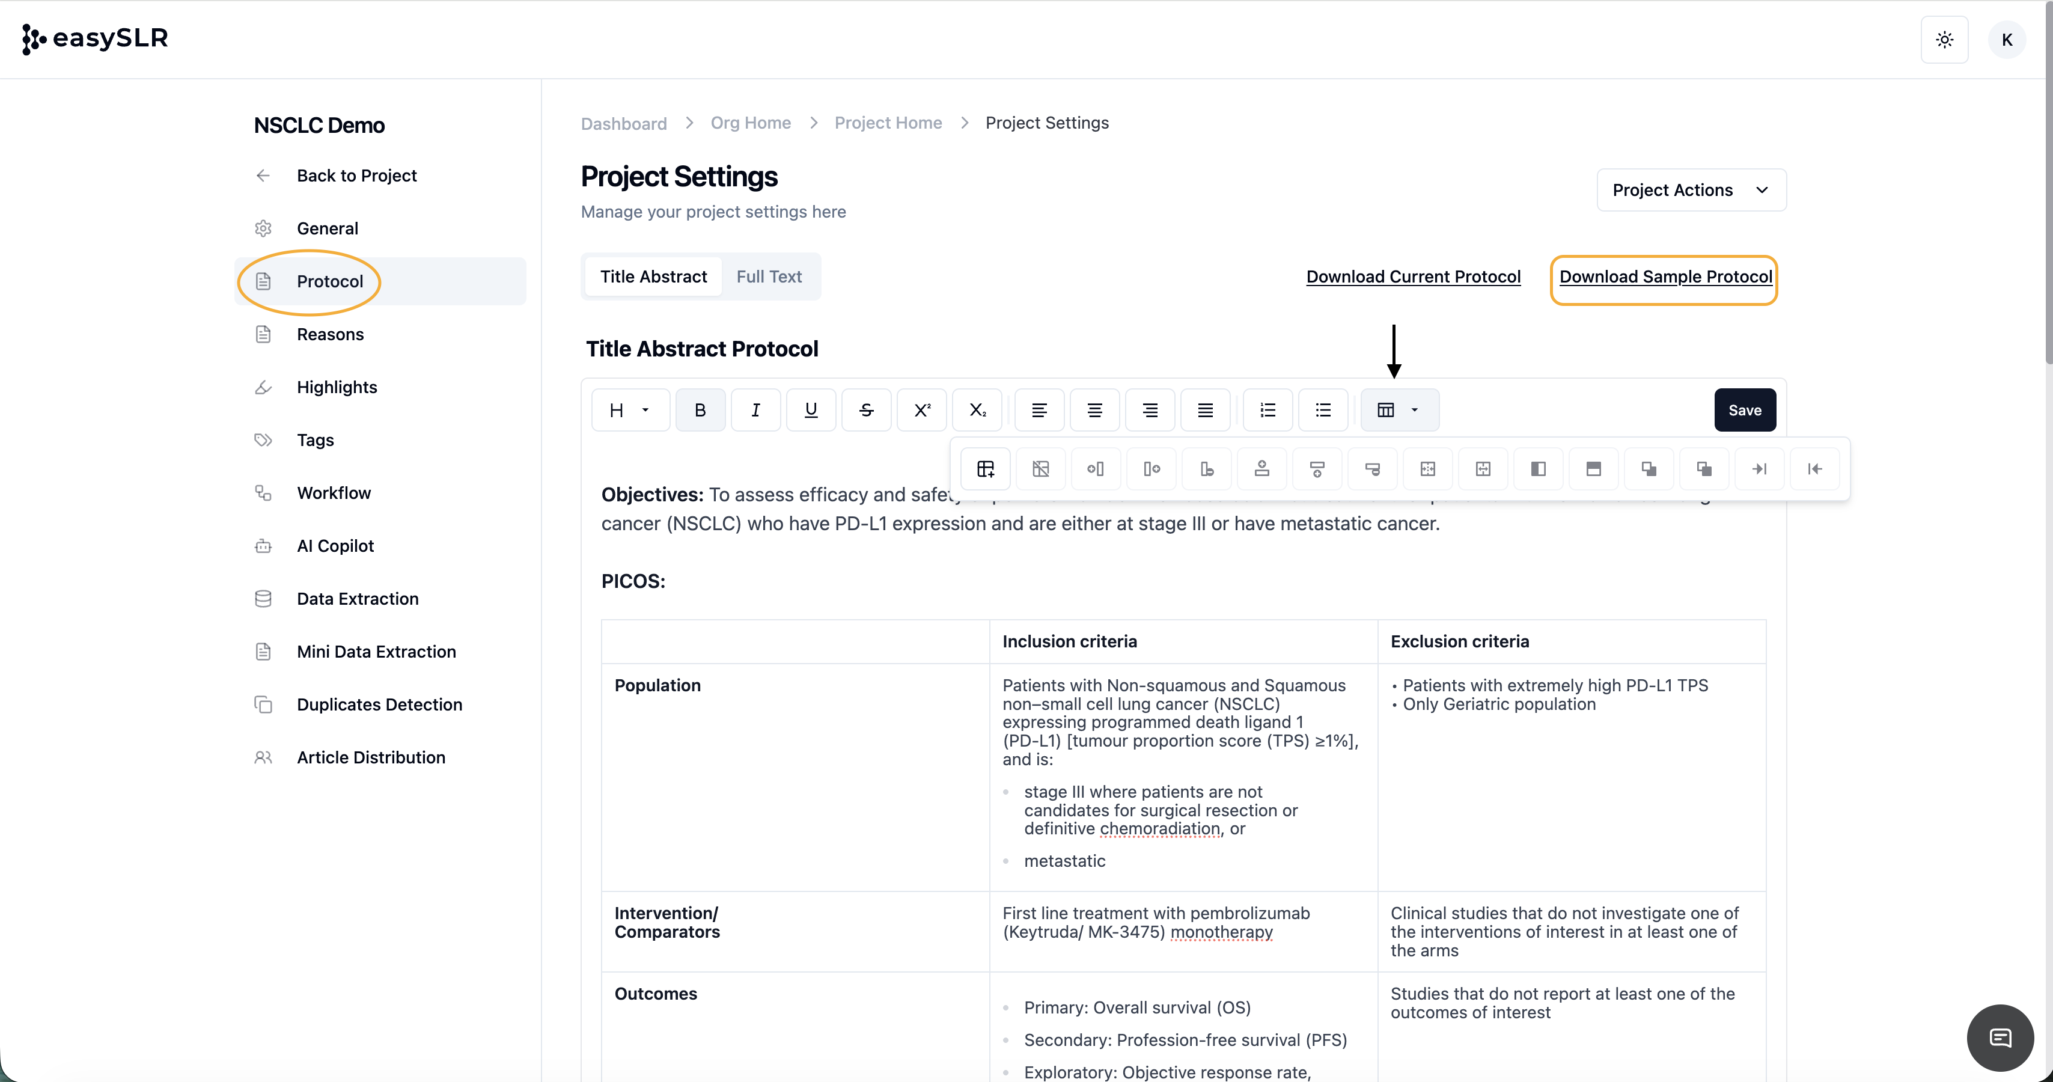
Task: Open Data Extraction in the sidebar
Action: coord(357,599)
